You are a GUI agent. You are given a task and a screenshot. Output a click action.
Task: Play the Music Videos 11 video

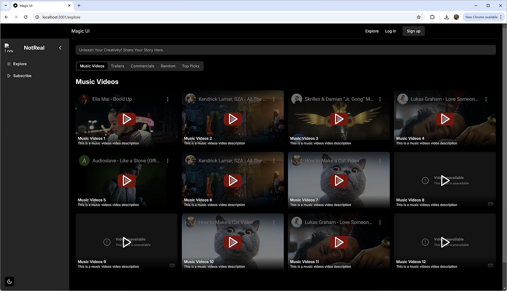click(x=339, y=242)
